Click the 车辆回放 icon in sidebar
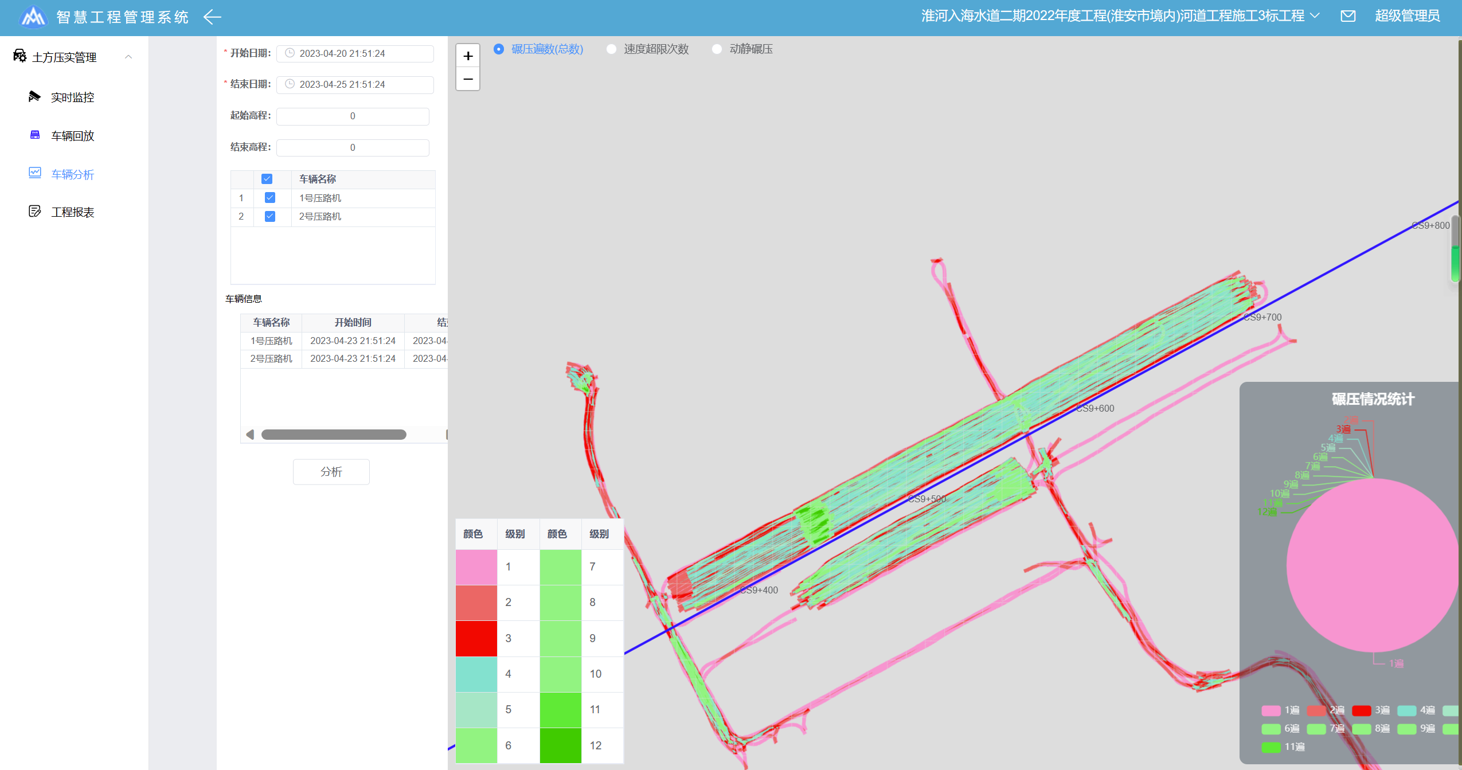 click(x=35, y=135)
